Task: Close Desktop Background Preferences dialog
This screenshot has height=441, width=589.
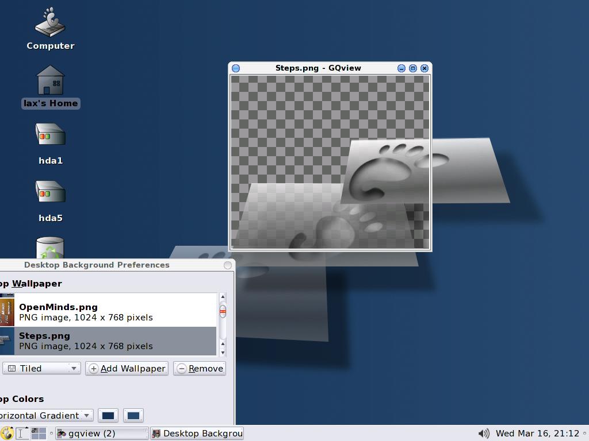Action: click(x=228, y=265)
